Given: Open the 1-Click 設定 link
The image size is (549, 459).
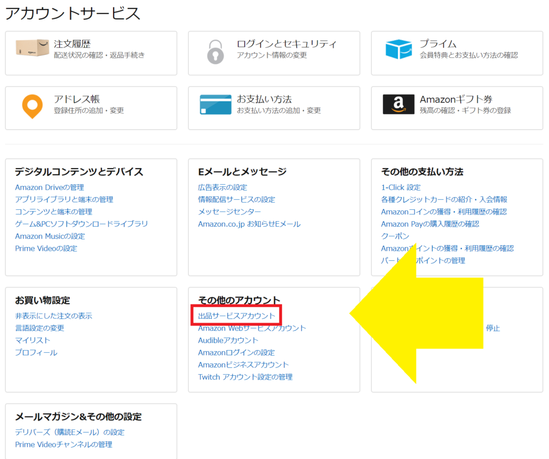Looking at the screenshot, I should point(401,187).
